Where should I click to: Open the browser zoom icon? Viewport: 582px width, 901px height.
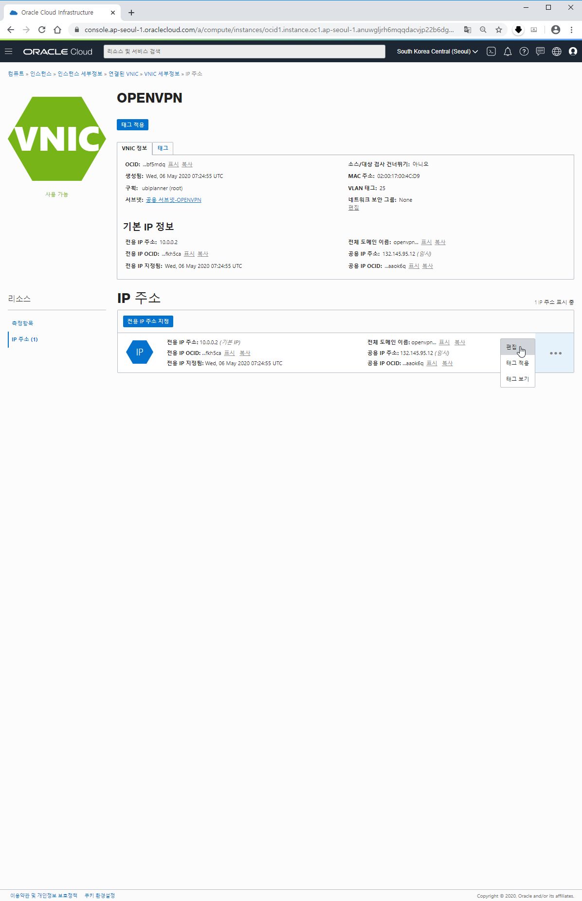coord(483,30)
